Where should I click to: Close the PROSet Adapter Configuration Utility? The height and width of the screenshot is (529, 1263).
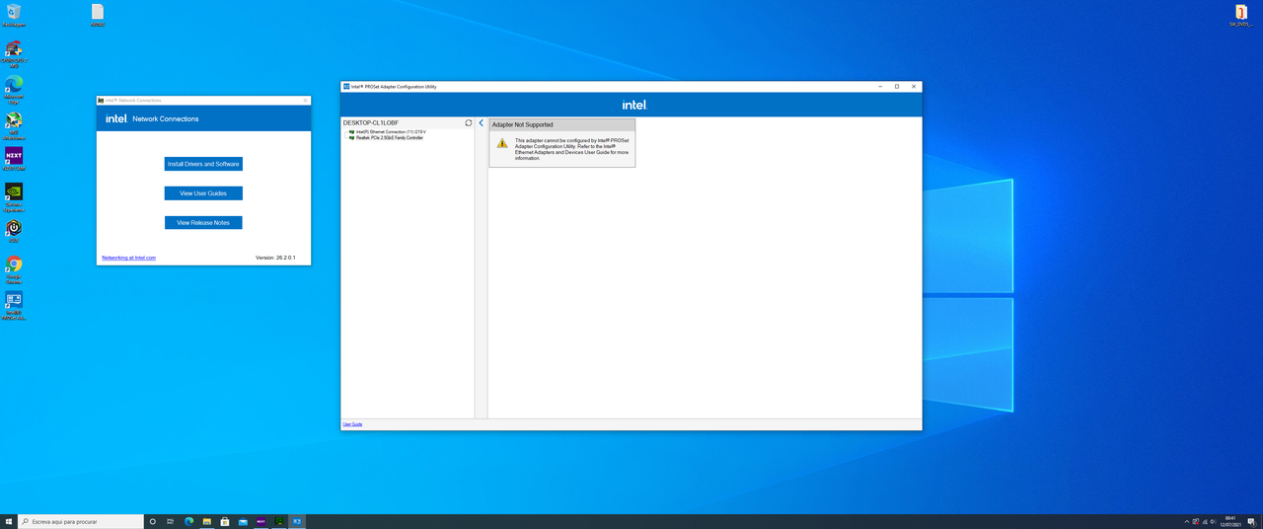(914, 87)
